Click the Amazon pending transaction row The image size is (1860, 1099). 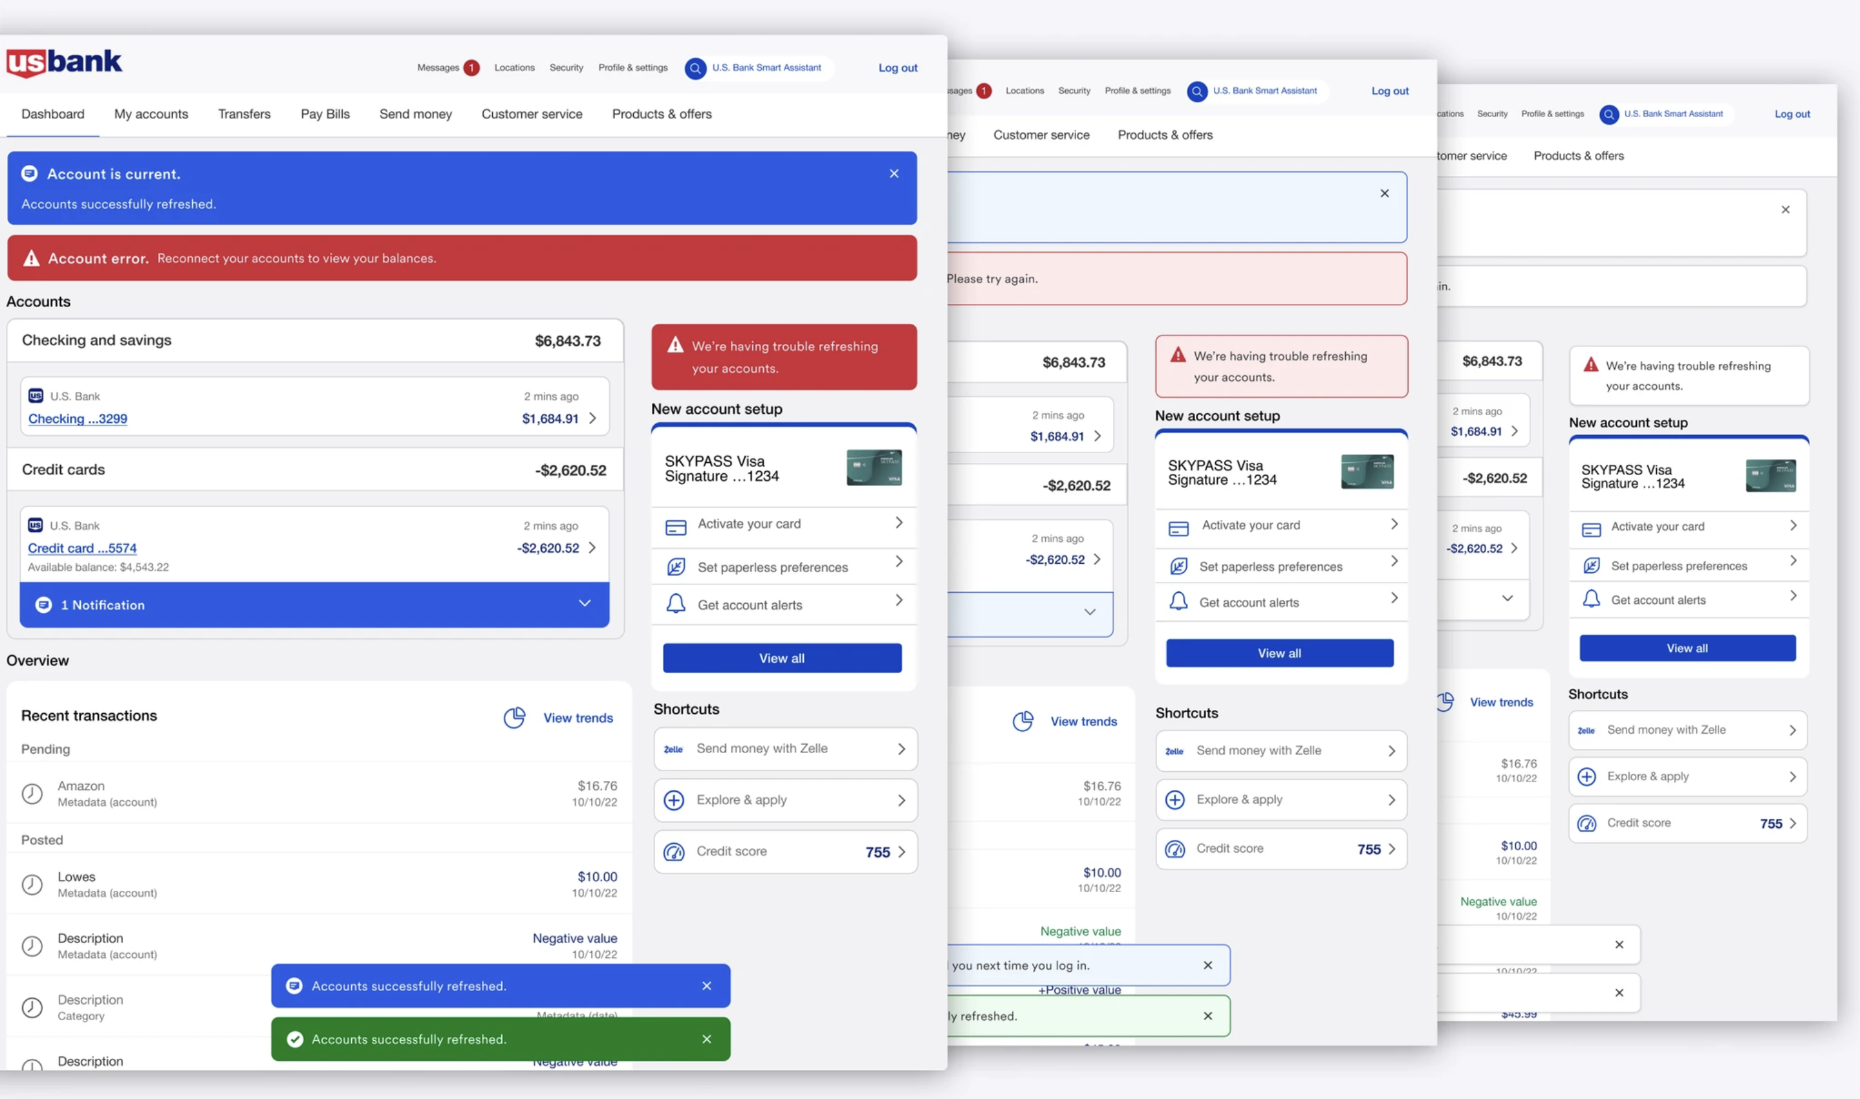[319, 793]
